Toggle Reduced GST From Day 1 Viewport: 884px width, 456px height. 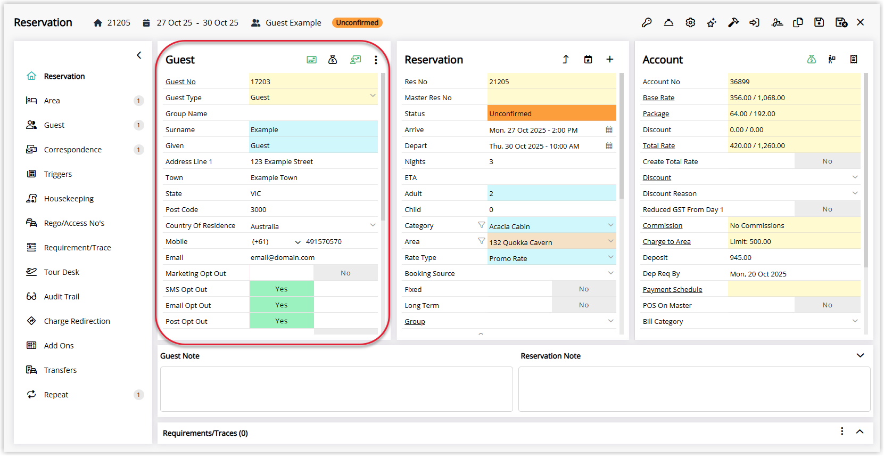[794, 209]
